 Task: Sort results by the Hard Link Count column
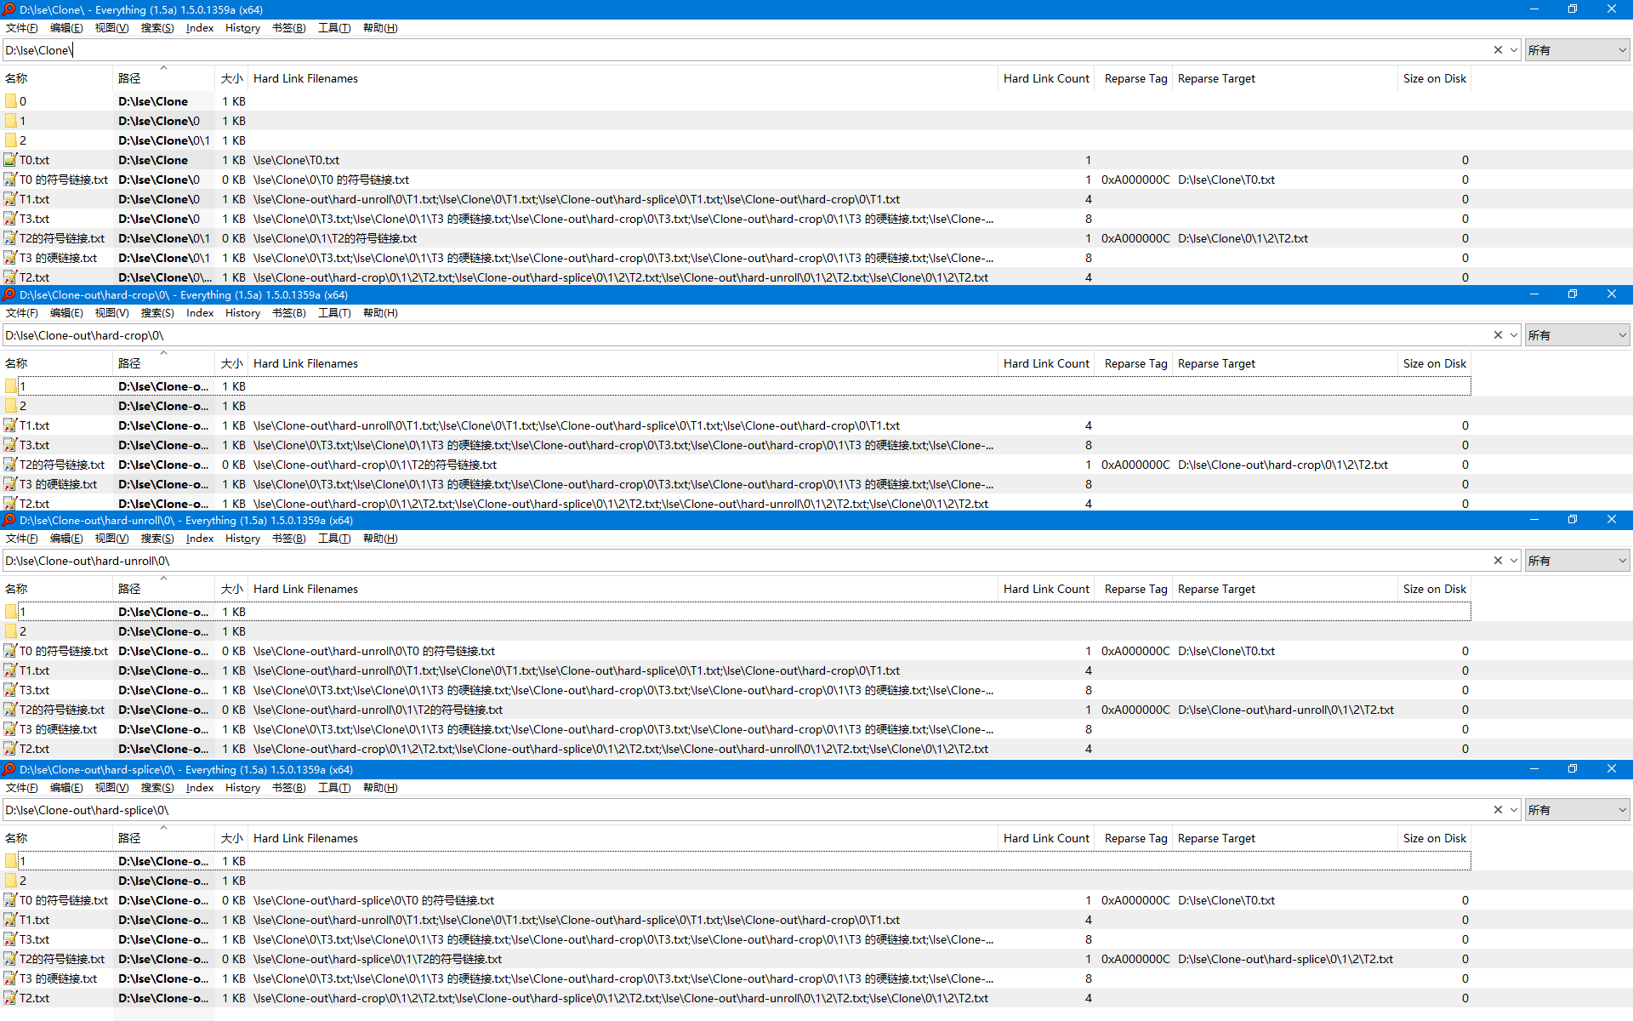pyautogui.click(x=1046, y=78)
